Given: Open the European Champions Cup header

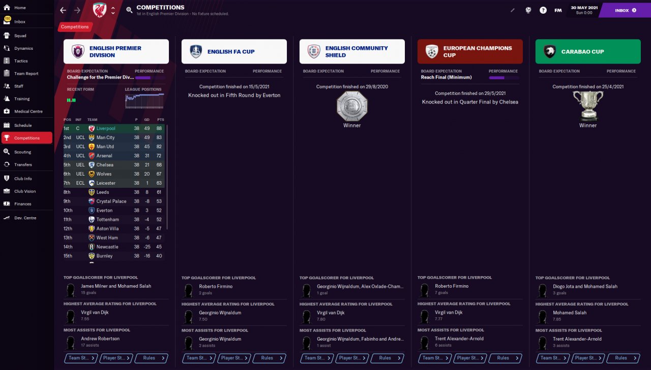Looking at the screenshot, I should 470,51.
